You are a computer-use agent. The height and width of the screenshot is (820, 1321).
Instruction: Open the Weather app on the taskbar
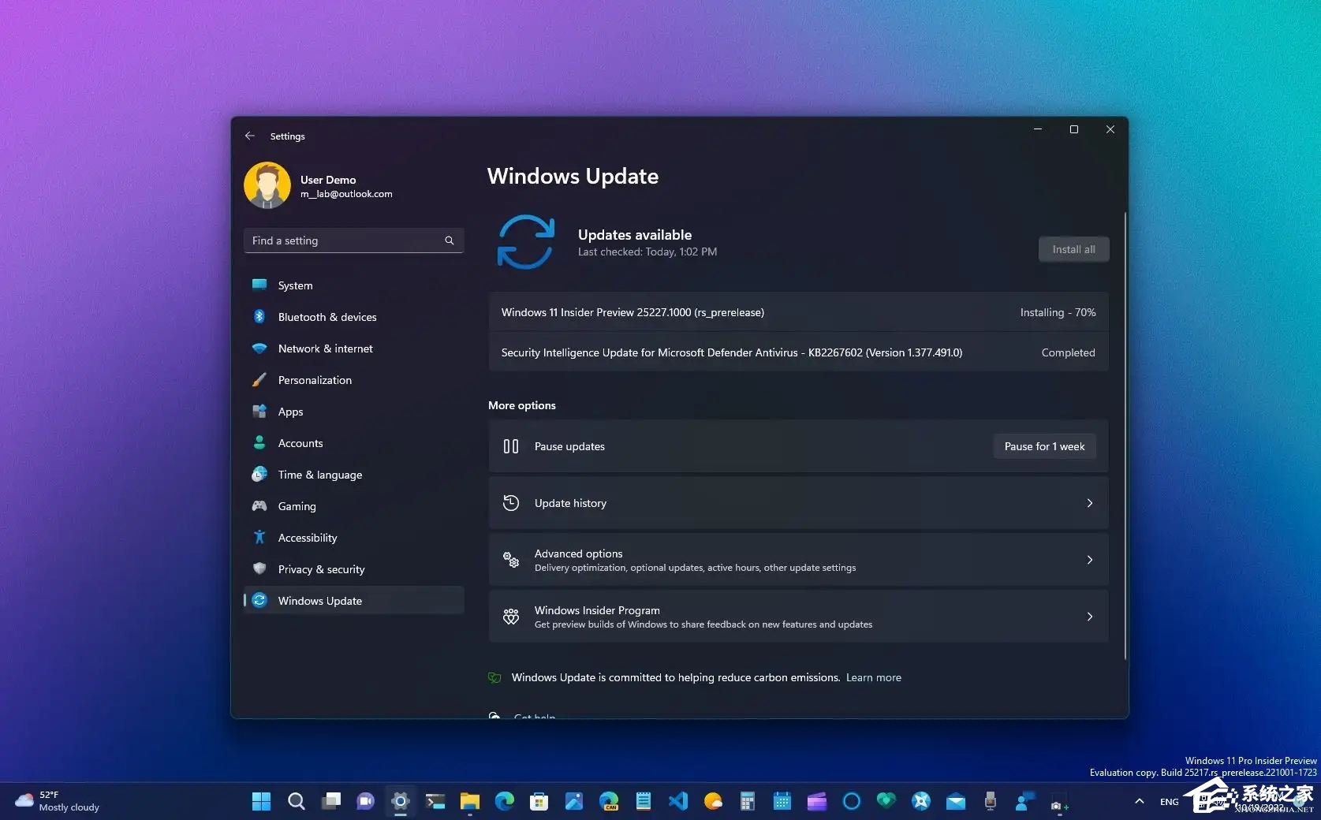point(712,801)
